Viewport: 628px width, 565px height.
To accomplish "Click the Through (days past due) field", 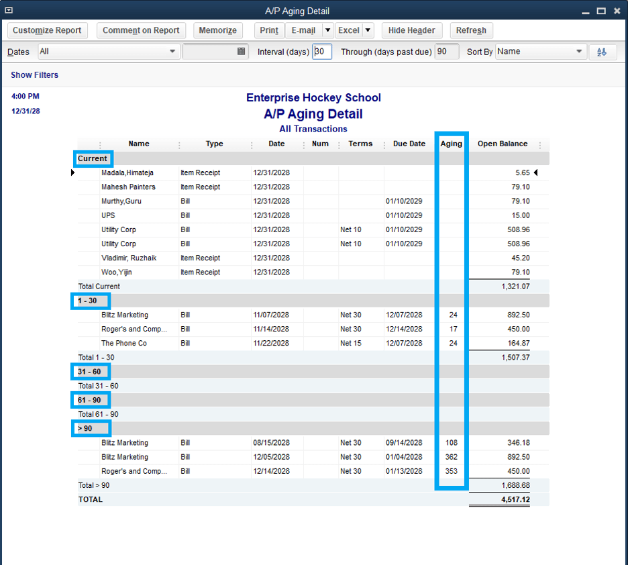I will pyautogui.click(x=446, y=52).
